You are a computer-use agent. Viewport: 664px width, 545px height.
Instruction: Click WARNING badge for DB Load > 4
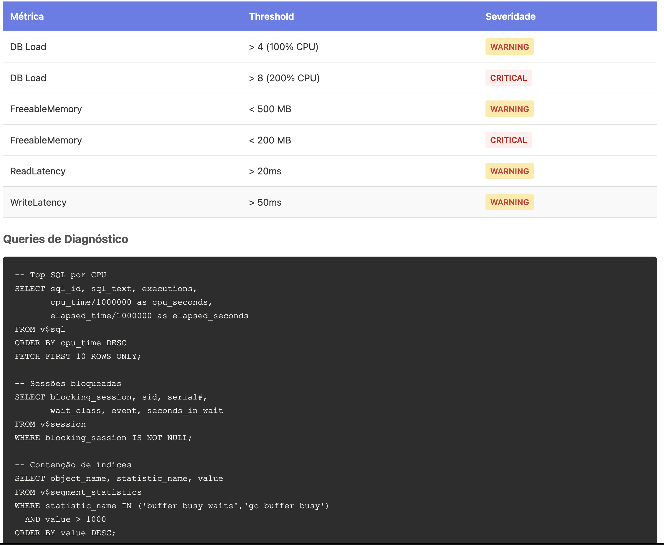pos(509,47)
